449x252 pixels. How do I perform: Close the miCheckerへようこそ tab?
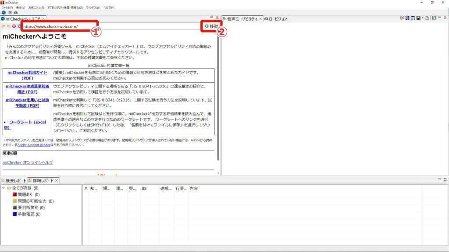click(43, 19)
